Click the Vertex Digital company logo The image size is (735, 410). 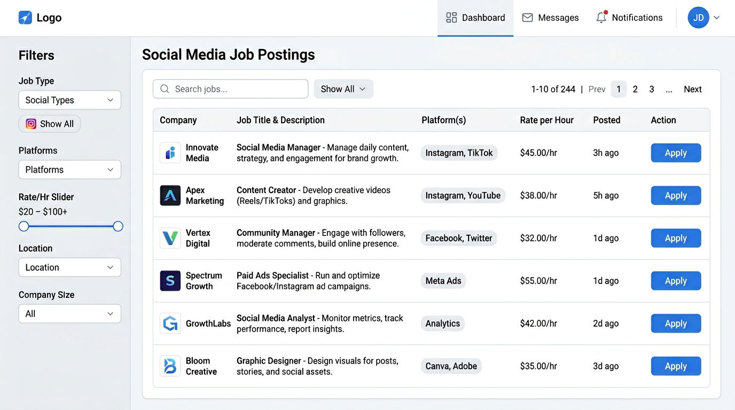coord(170,238)
